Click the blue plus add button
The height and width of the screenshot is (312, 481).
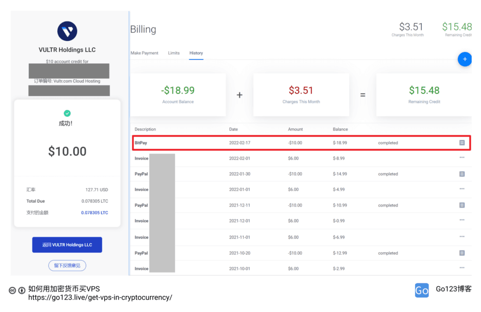coord(464,60)
